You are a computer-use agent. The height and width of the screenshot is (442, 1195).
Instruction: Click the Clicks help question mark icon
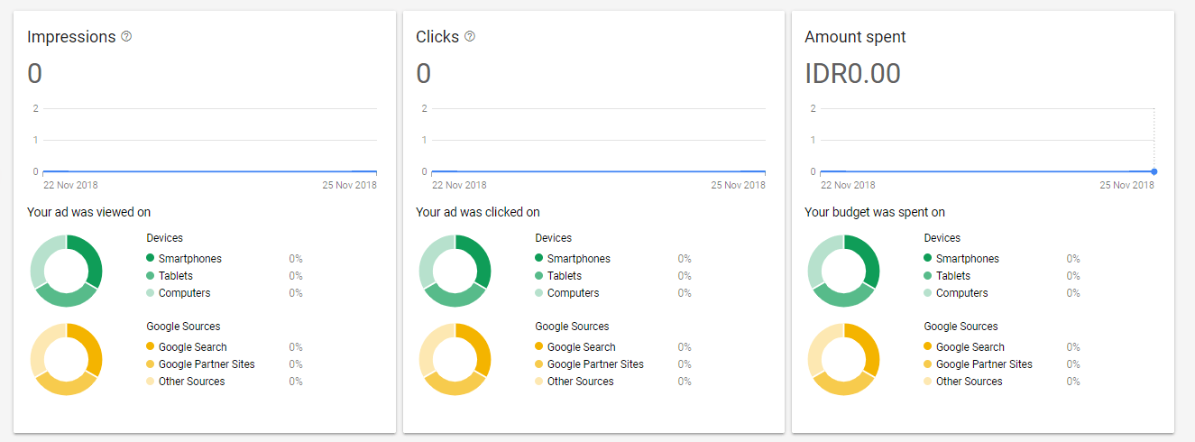(x=470, y=37)
